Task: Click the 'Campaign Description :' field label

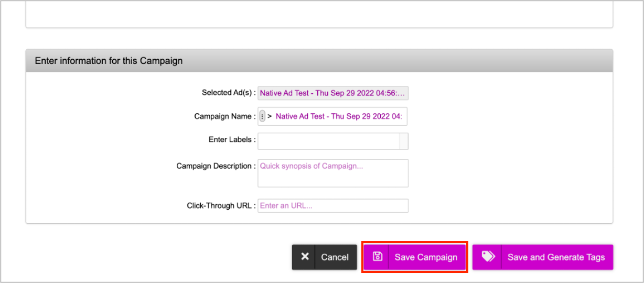Action: [216, 166]
